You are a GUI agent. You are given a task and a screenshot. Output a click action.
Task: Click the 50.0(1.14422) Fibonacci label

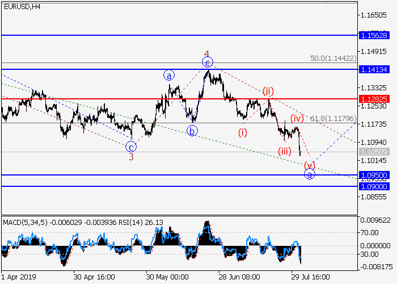click(x=333, y=58)
